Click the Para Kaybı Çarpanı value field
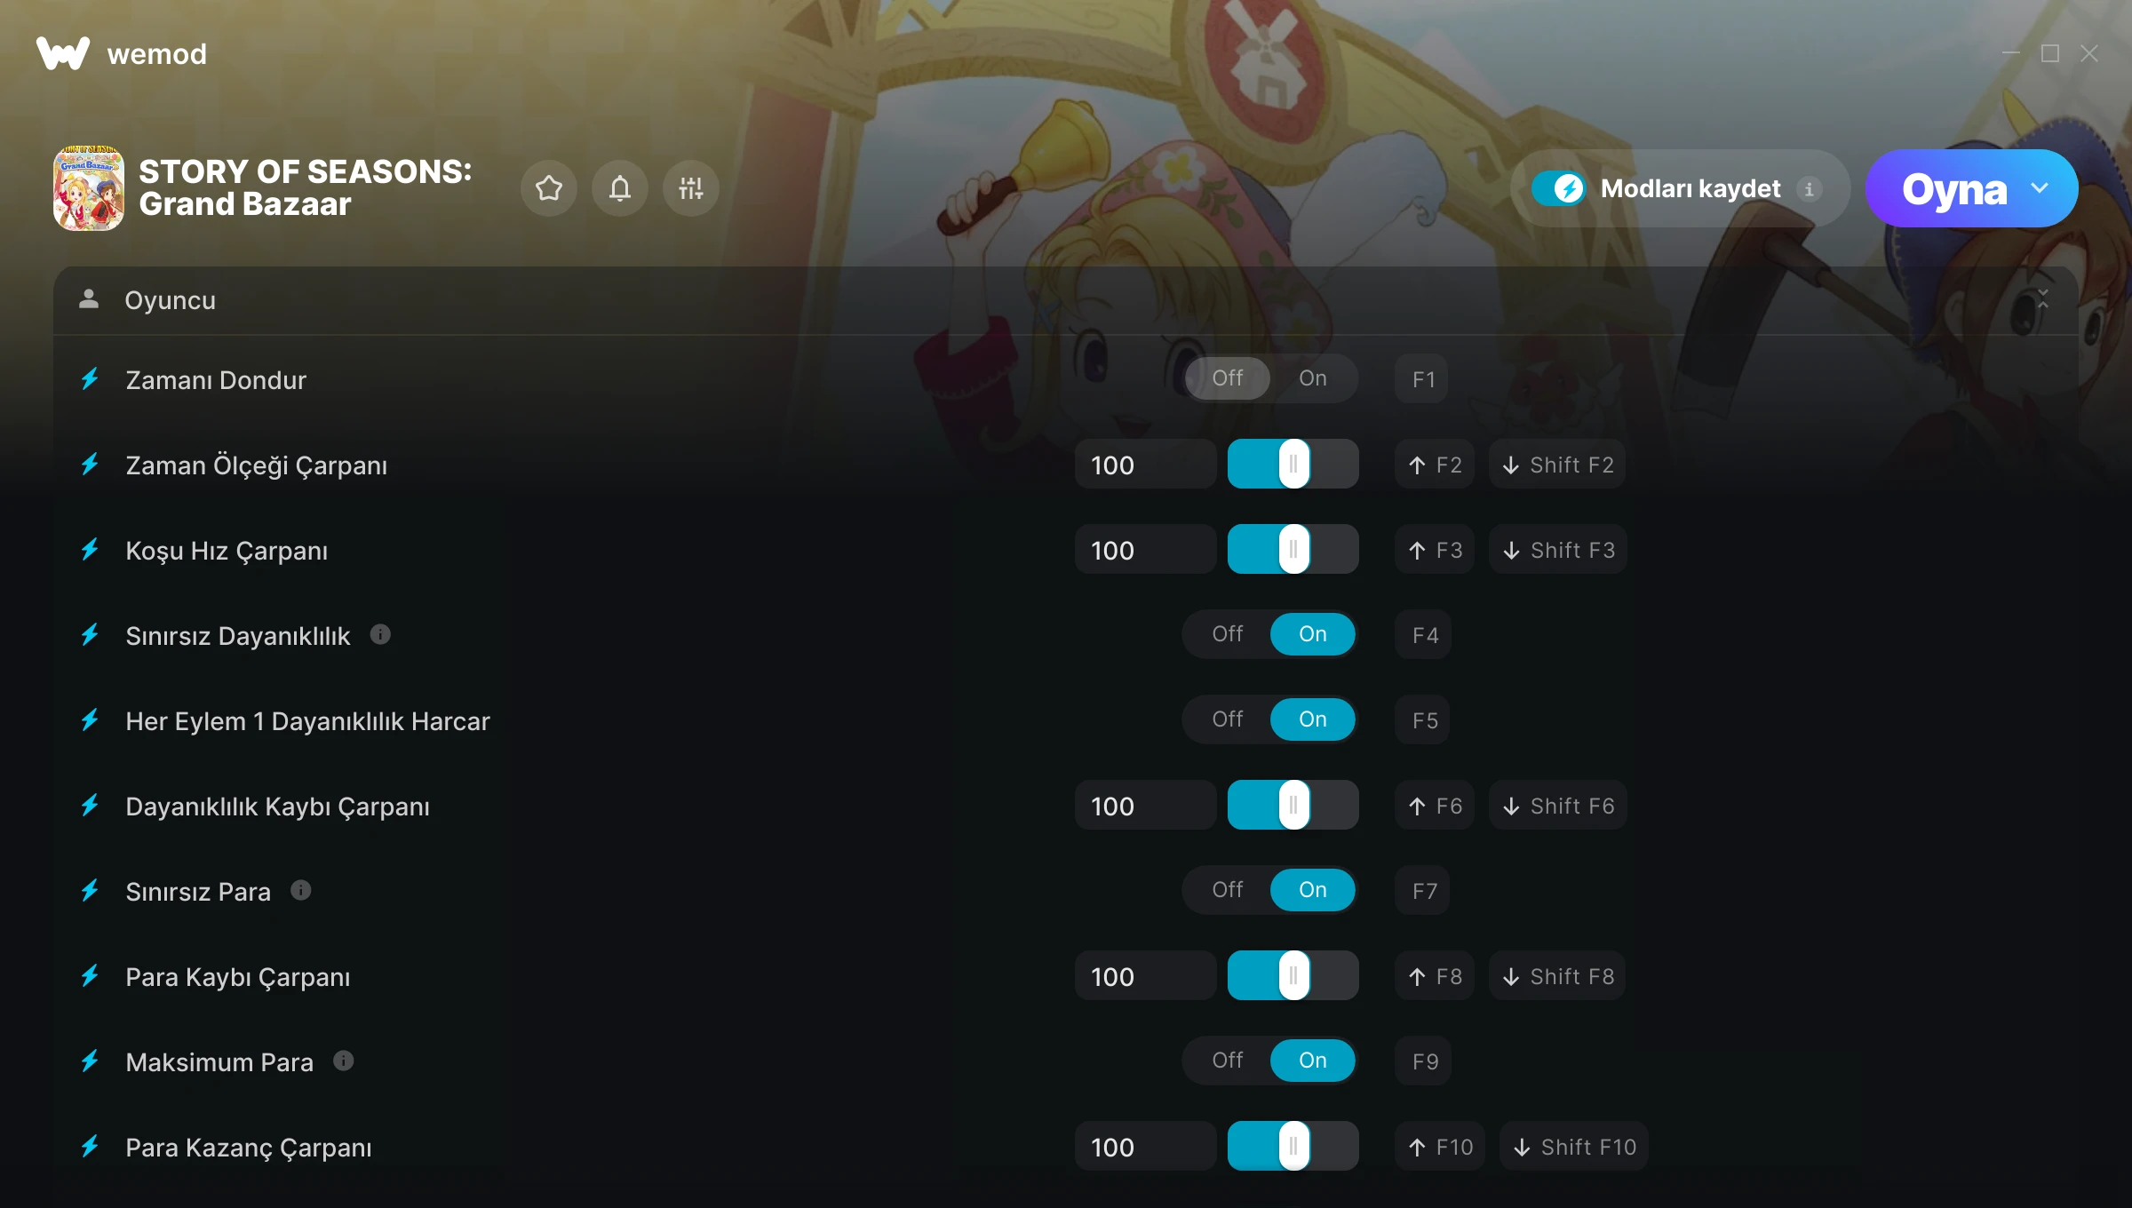2132x1208 pixels. click(1146, 975)
